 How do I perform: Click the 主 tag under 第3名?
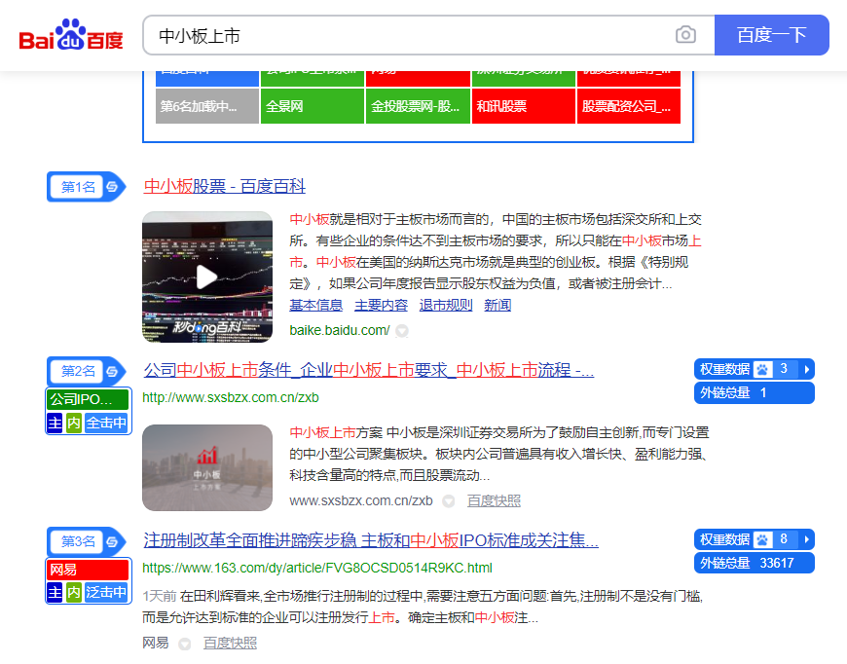(x=55, y=593)
